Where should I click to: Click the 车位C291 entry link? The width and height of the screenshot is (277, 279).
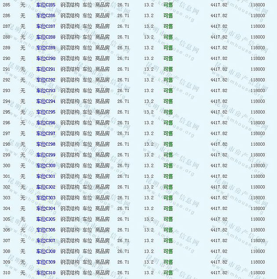tap(46, 69)
